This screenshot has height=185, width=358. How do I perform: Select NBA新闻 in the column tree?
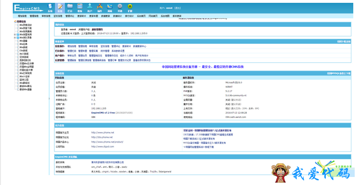pyautogui.click(x=24, y=47)
